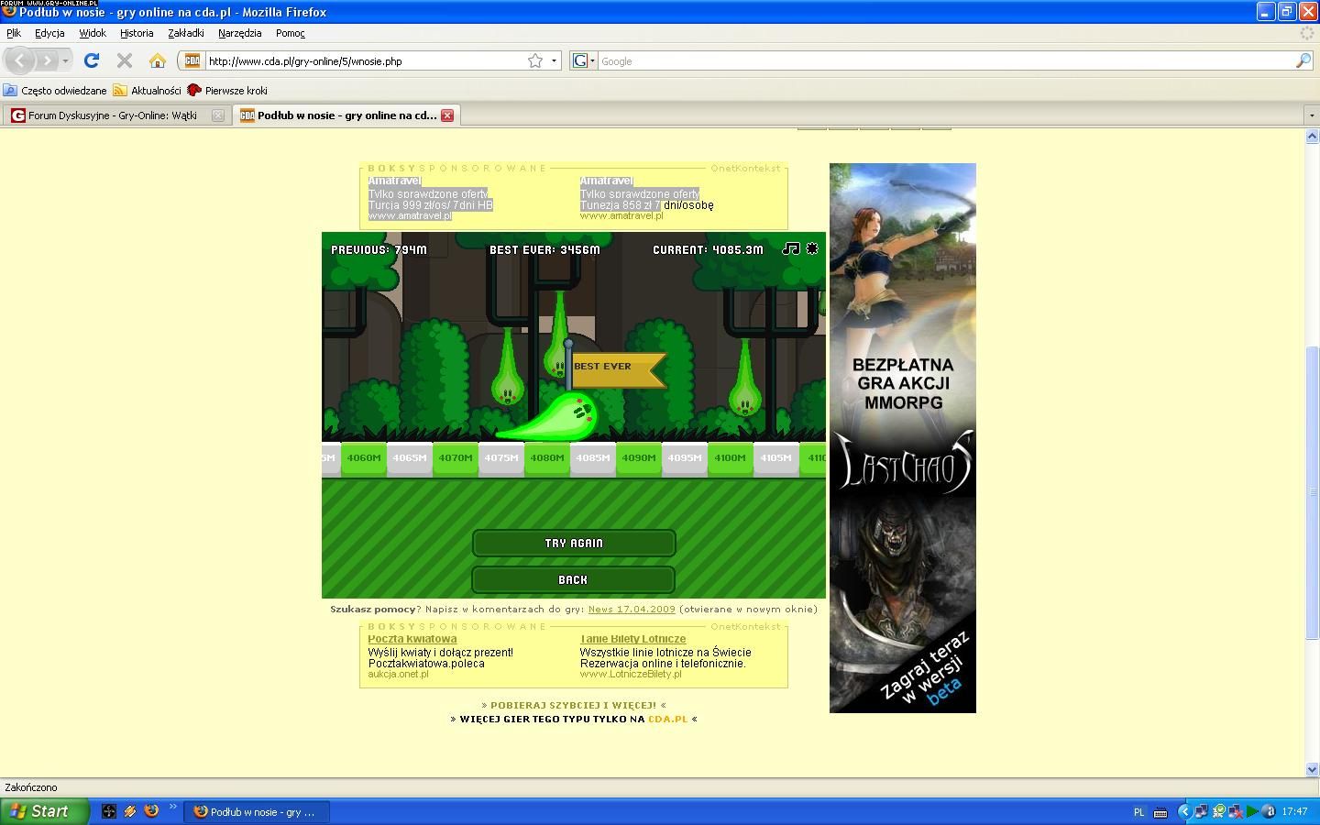Click the browser Forward arrow

[46, 60]
